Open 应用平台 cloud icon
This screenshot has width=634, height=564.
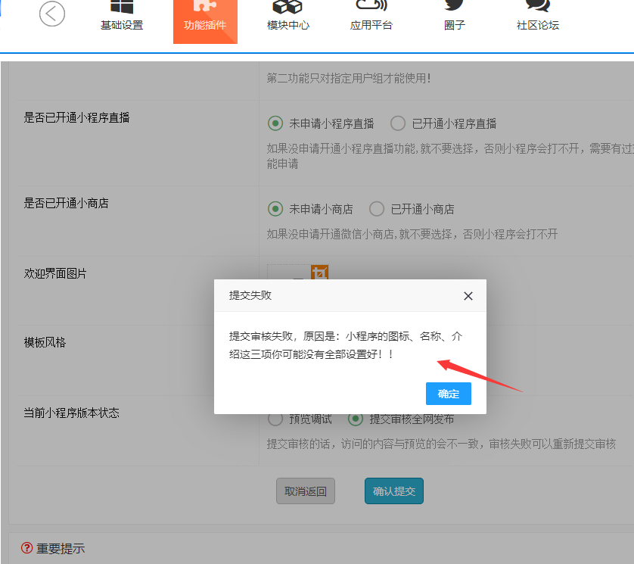[x=371, y=6]
